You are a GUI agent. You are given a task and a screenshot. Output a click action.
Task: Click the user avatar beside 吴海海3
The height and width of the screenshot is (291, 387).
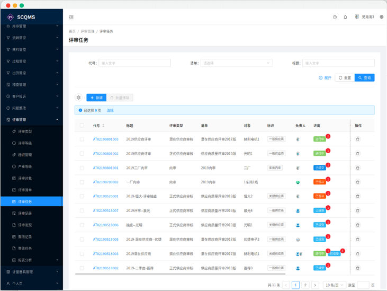tap(357, 16)
